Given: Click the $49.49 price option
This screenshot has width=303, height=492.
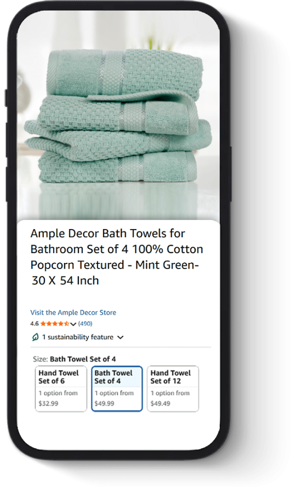Looking at the screenshot, I should tap(161, 403).
